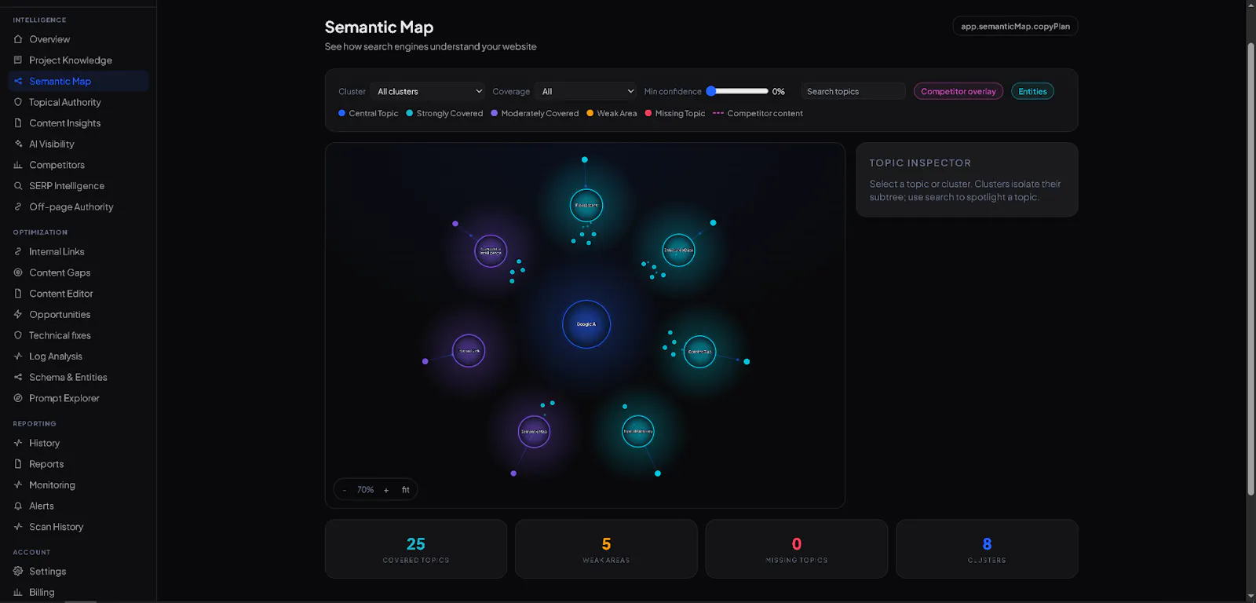
Task: Click the Competitor content legend label
Action: (x=765, y=113)
